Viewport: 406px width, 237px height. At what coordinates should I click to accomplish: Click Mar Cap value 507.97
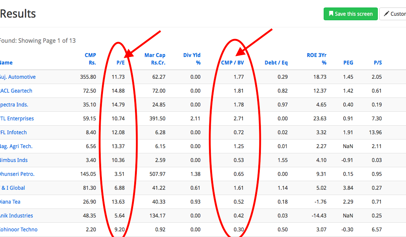tap(158, 174)
